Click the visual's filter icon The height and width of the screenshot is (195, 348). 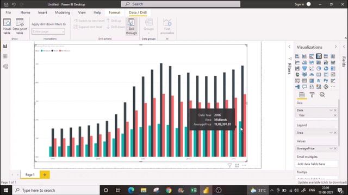pyautogui.click(x=229, y=165)
